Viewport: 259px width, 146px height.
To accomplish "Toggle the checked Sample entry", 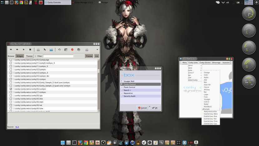I will point(211,109).
